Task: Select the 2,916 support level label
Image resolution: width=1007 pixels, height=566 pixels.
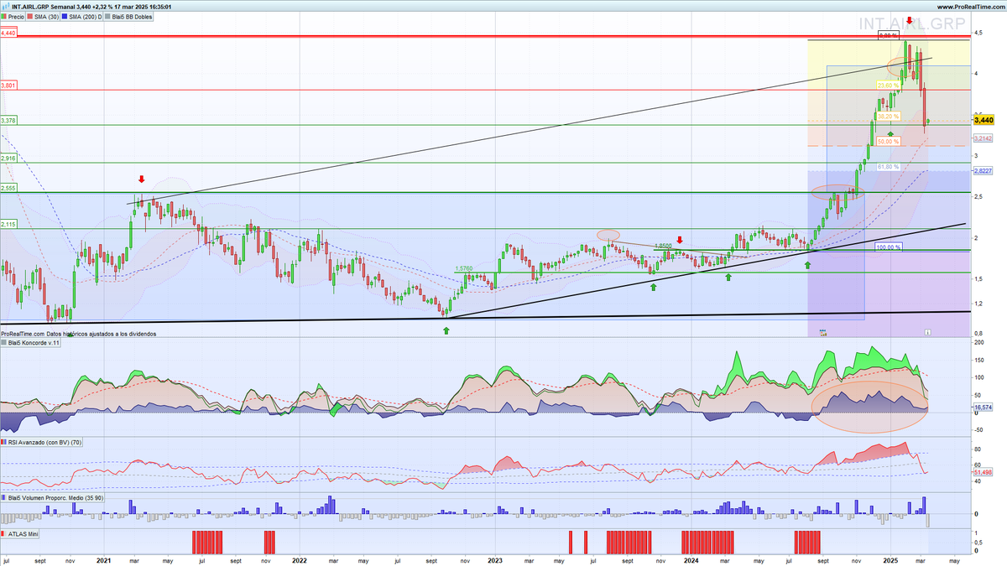Action: (8, 158)
